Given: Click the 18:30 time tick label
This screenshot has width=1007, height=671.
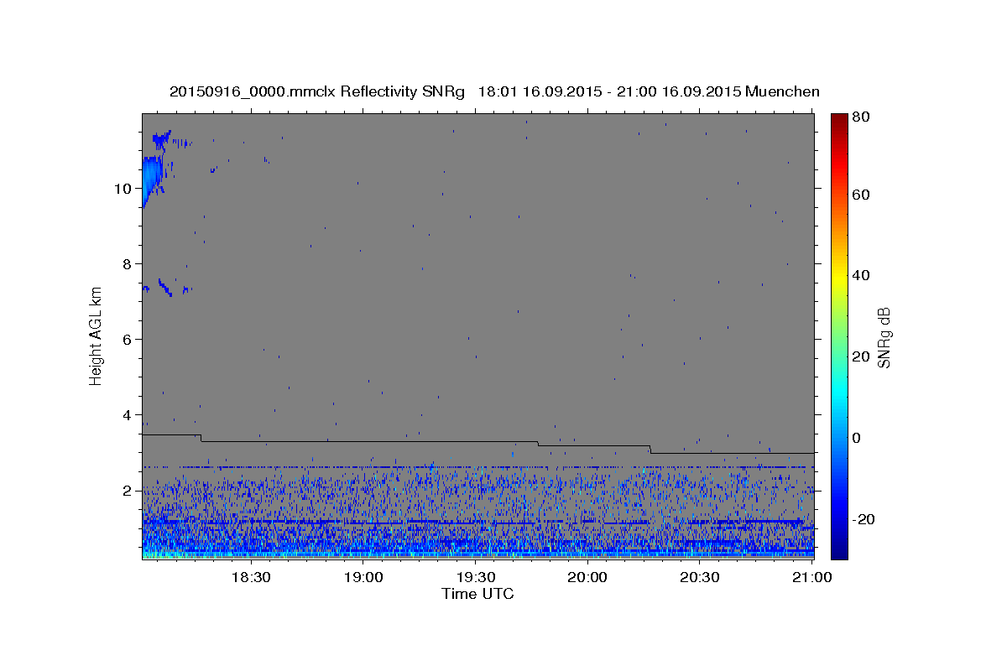Looking at the screenshot, I should pos(250,577).
